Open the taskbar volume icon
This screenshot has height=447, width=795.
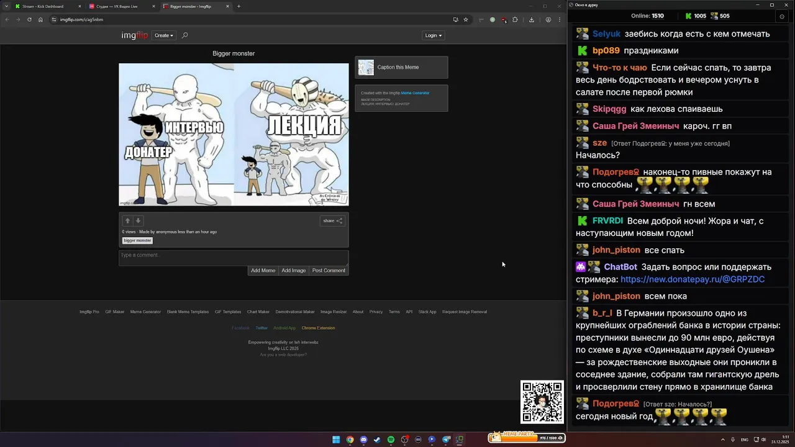tap(763, 440)
